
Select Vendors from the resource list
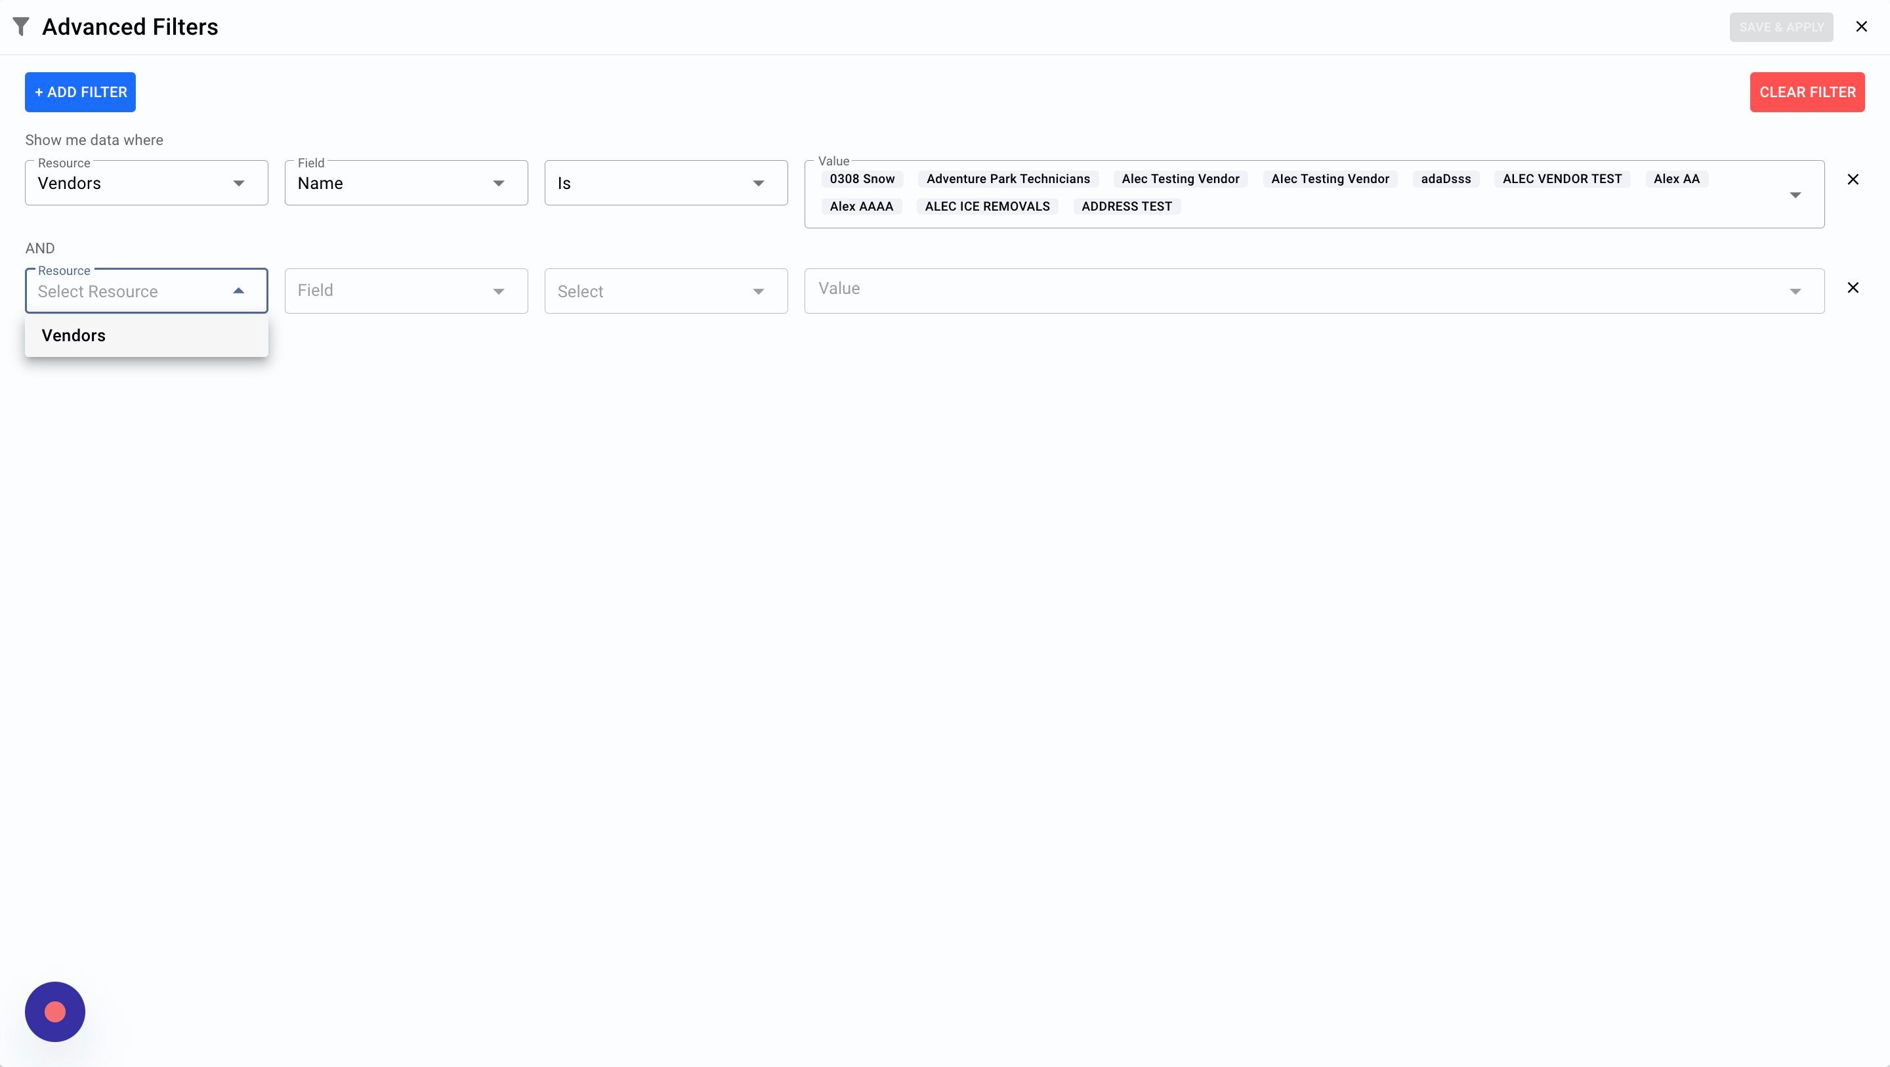point(73,335)
